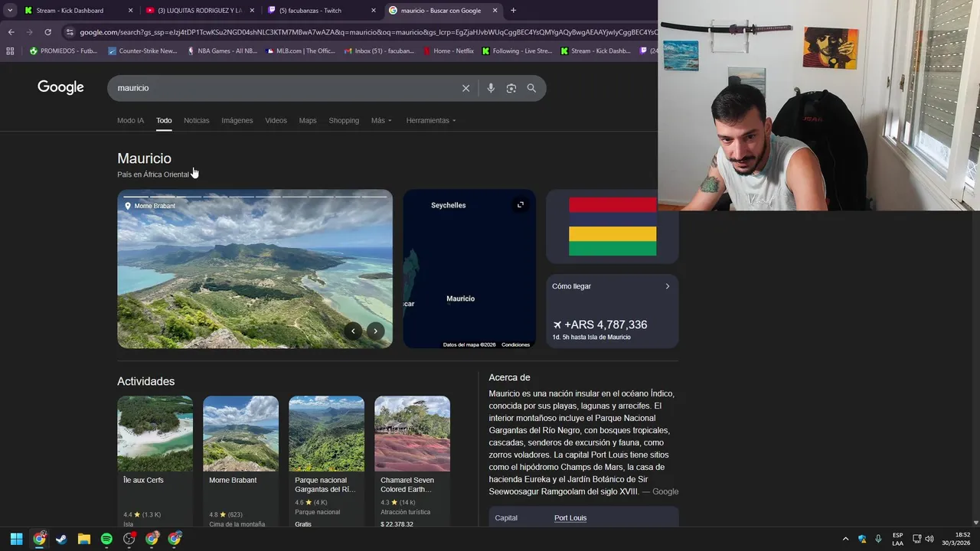Open the MLB.com bookmark
980x551 pixels.
300,51
